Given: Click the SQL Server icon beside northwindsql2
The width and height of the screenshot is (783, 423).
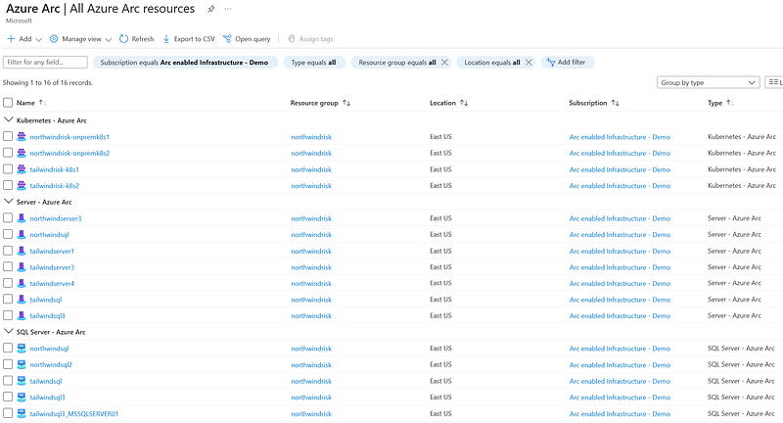Looking at the screenshot, I should tap(22, 364).
